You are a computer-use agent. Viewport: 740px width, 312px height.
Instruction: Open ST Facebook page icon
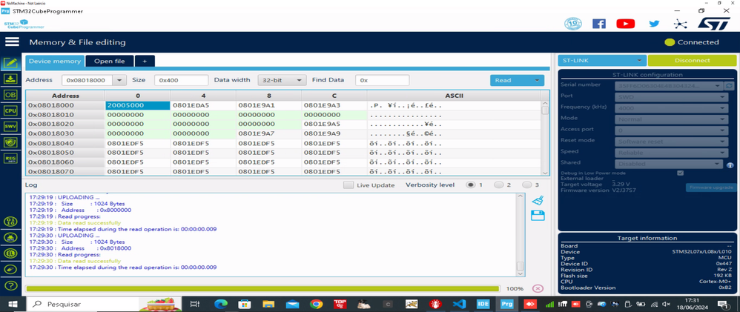point(599,24)
